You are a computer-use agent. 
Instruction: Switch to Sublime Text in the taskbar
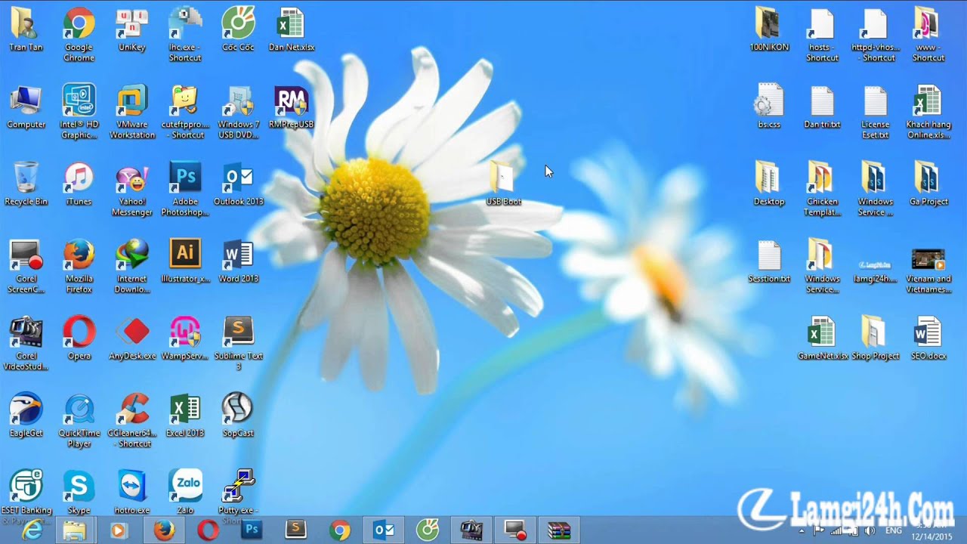point(295,530)
